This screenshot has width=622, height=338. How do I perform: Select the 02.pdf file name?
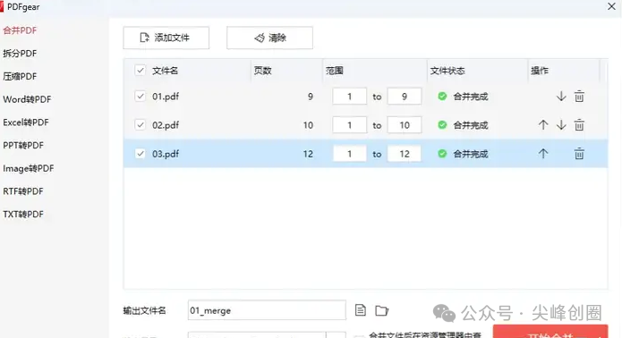pyautogui.click(x=166, y=125)
